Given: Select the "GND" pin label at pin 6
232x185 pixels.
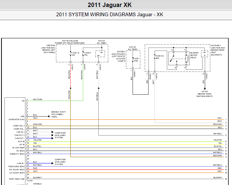Looking at the screenshot, I should click(22, 116).
